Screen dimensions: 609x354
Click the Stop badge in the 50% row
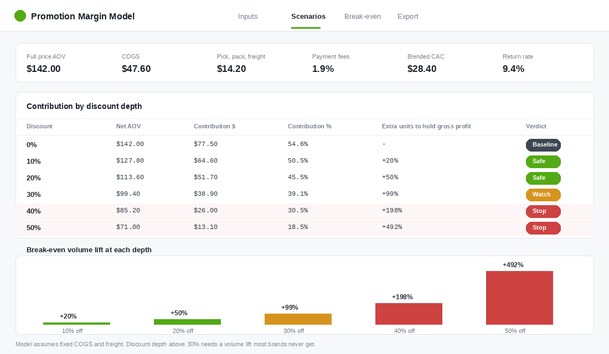(x=543, y=228)
